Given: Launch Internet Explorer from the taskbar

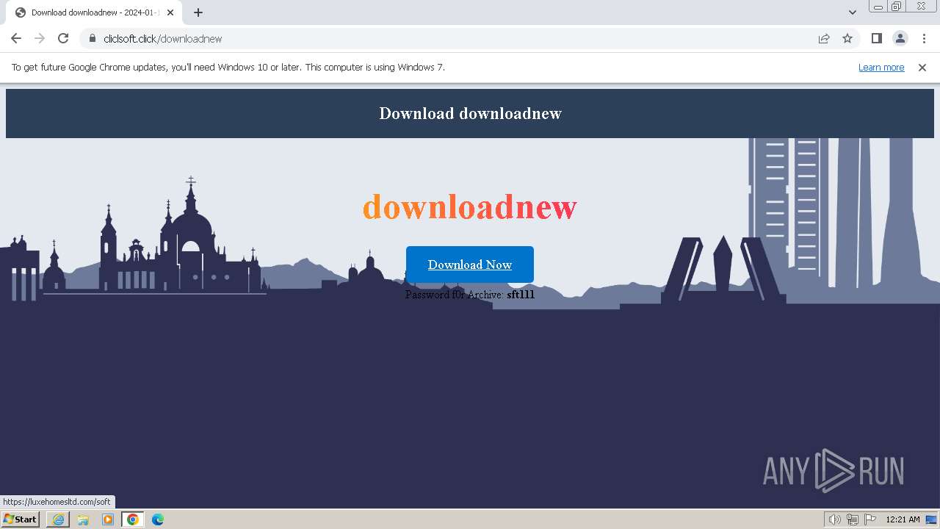Looking at the screenshot, I should click(58, 519).
